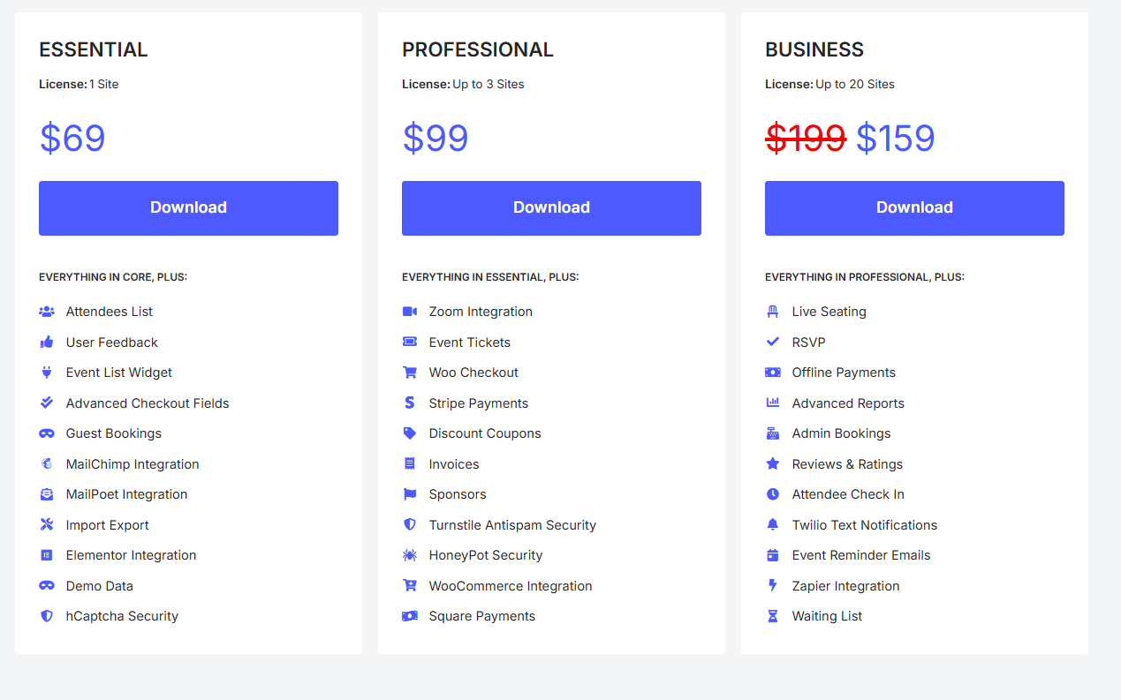
Task: Click the HoneyPot Security spider icon
Action: pos(410,555)
